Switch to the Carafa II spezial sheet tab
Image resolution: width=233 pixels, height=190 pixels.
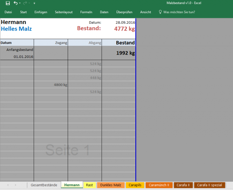tap(210, 185)
